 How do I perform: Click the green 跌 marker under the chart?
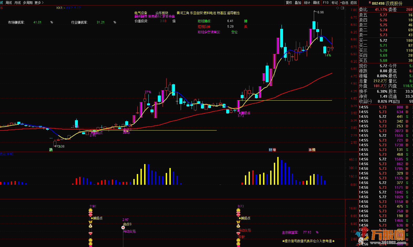51,150
